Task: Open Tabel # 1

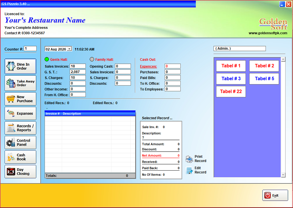Action: 231,66
